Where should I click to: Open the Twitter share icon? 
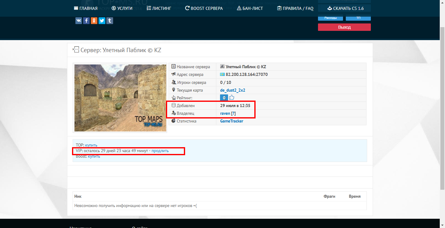[102, 21]
